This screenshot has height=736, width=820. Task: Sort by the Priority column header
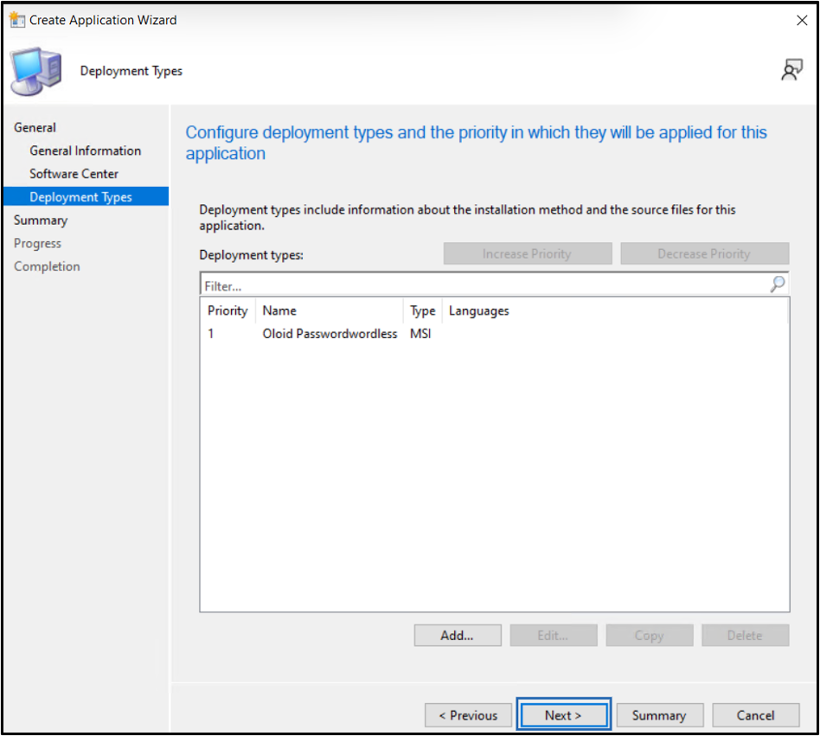pyautogui.click(x=227, y=310)
